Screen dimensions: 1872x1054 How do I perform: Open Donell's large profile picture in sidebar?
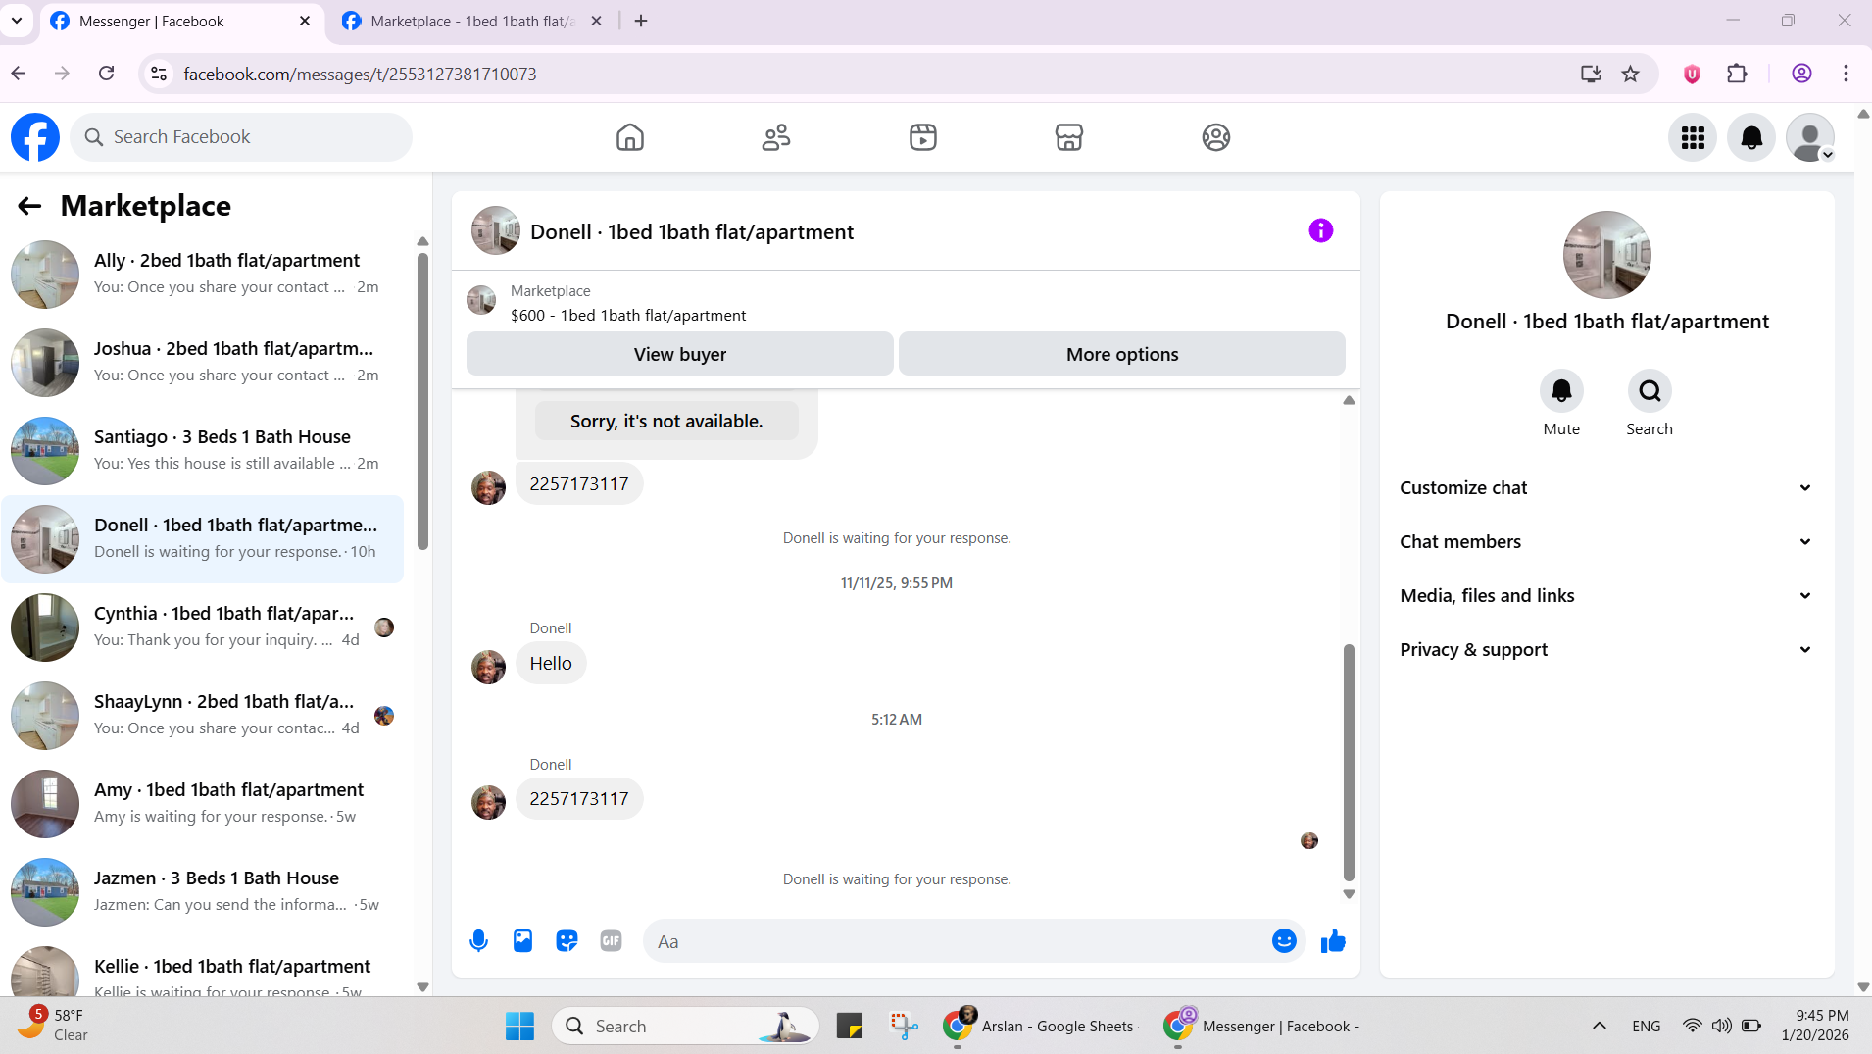[x=1607, y=255]
